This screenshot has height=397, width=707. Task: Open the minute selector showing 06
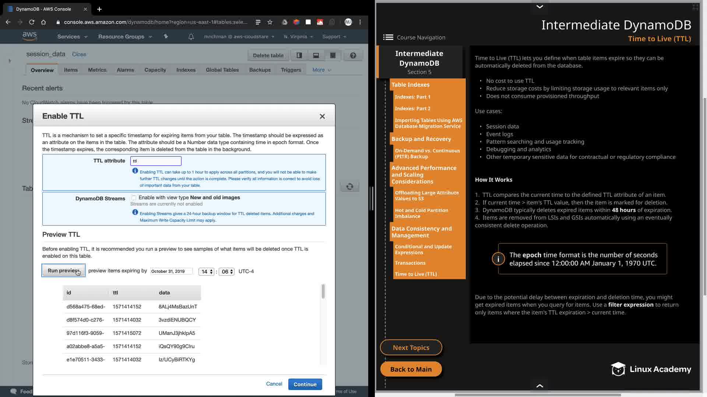pyautogui.click(x=226, y=272)
